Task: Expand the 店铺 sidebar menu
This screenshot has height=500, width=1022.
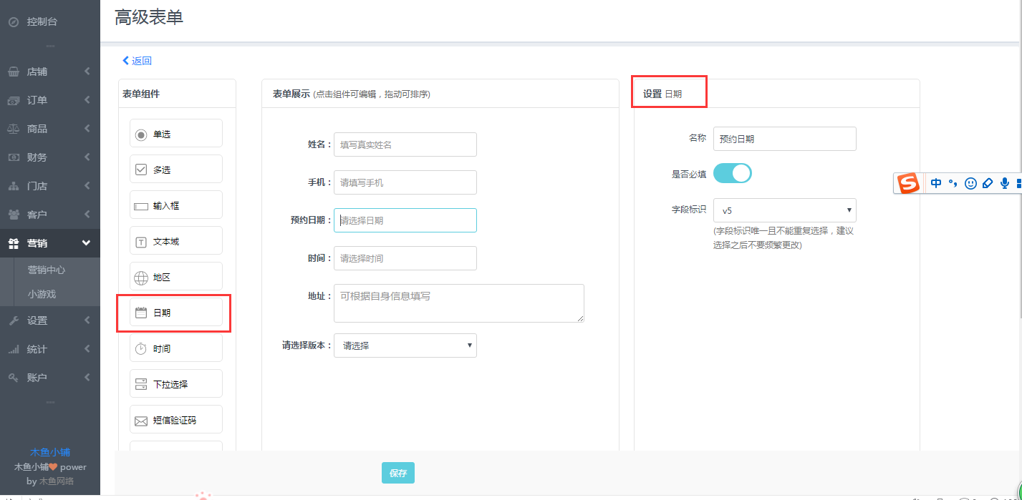Action: click(49, 72)
